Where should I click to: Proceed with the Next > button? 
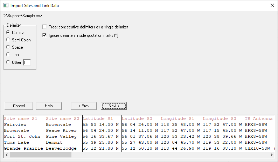click(x=114, y=106)
